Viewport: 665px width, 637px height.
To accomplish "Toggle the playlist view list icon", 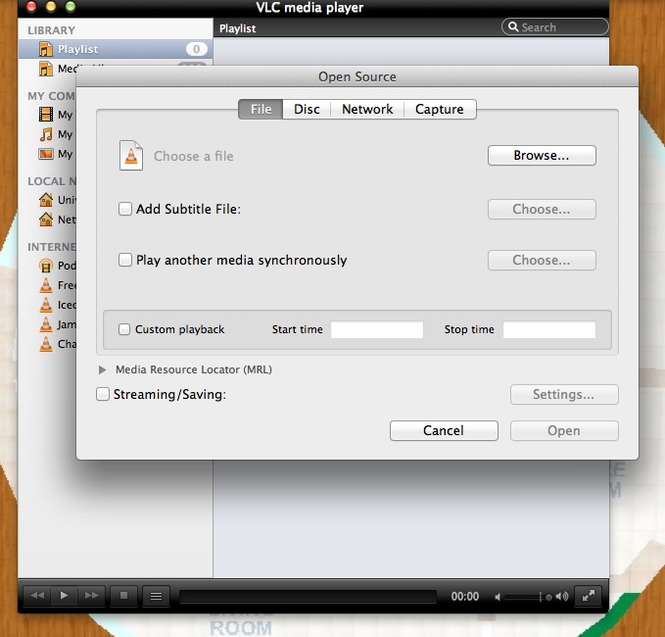I will coord(156,596).
